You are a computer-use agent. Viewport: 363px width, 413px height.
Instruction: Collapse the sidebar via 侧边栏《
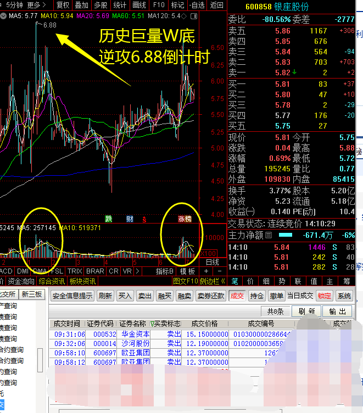(213, 281)
